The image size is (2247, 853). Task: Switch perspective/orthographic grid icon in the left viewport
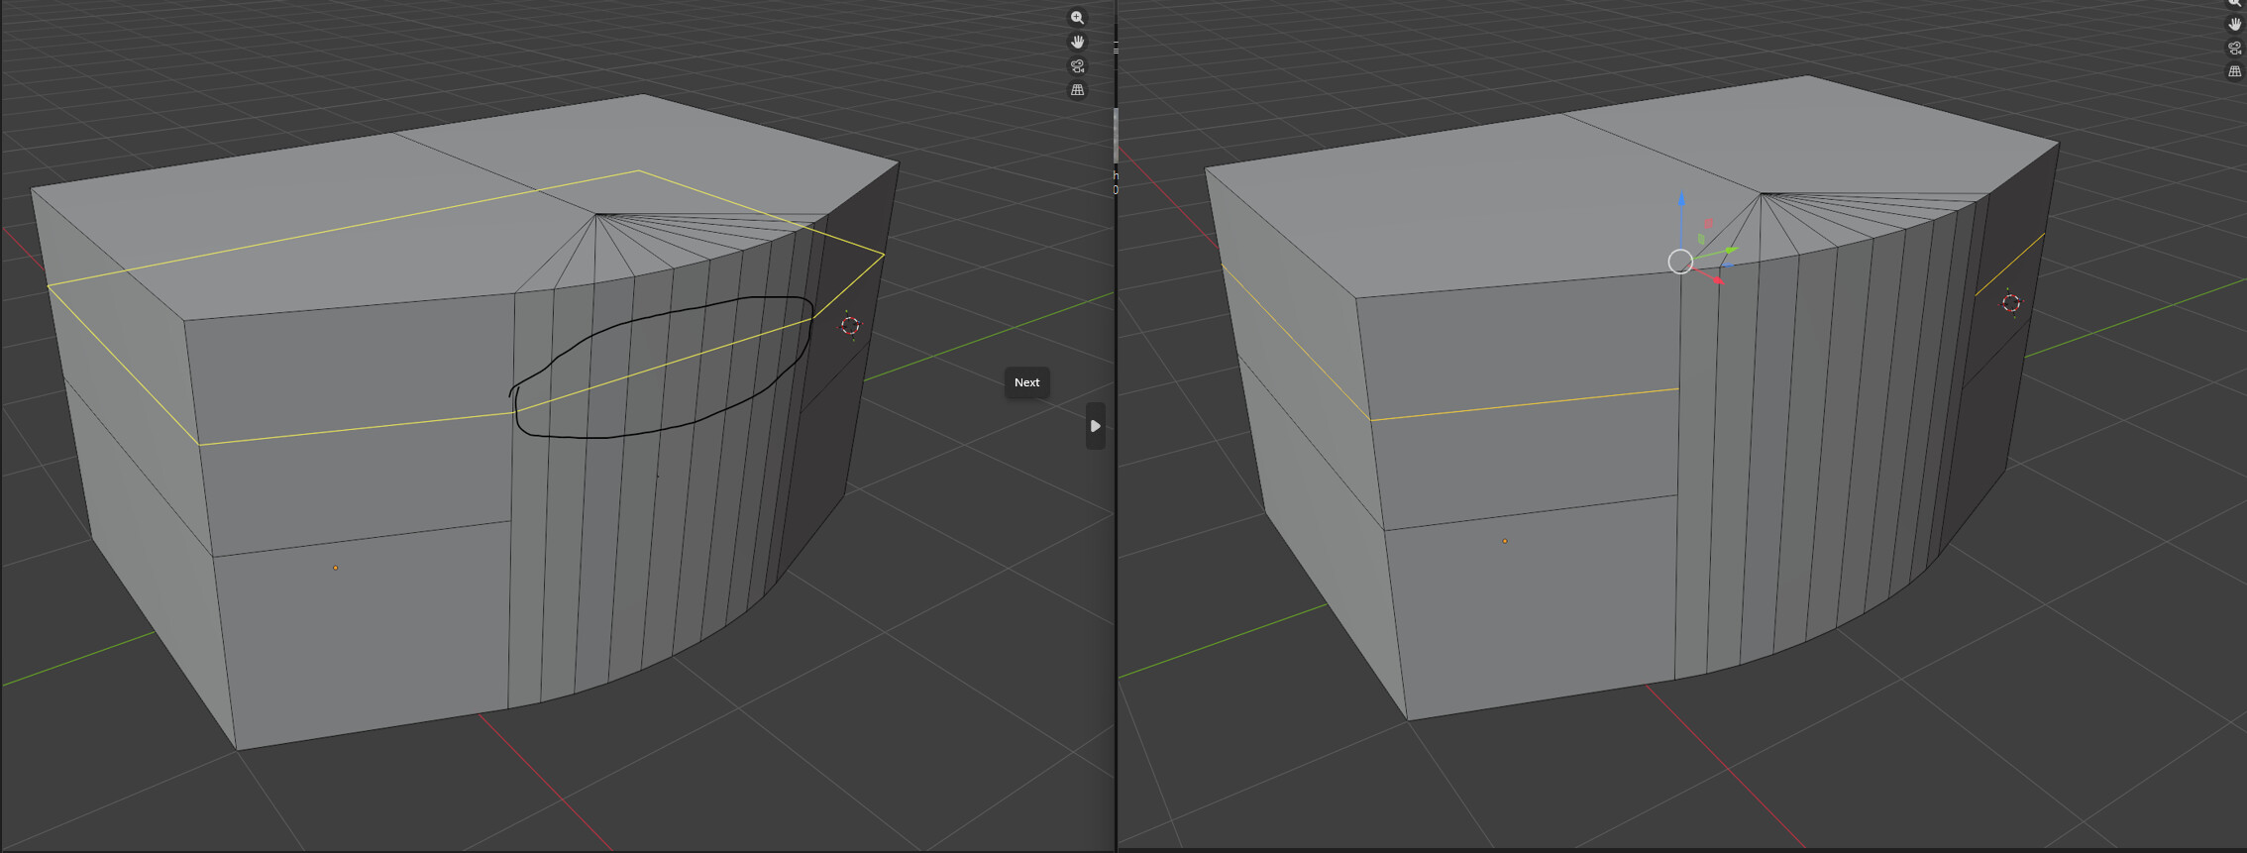(x=1077, y=90)
